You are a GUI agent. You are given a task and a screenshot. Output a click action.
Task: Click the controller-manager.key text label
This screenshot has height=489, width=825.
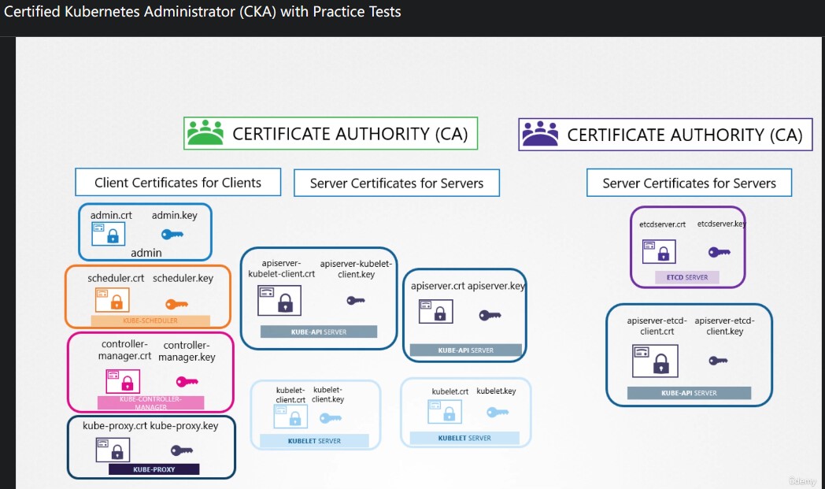pos(187,351)
